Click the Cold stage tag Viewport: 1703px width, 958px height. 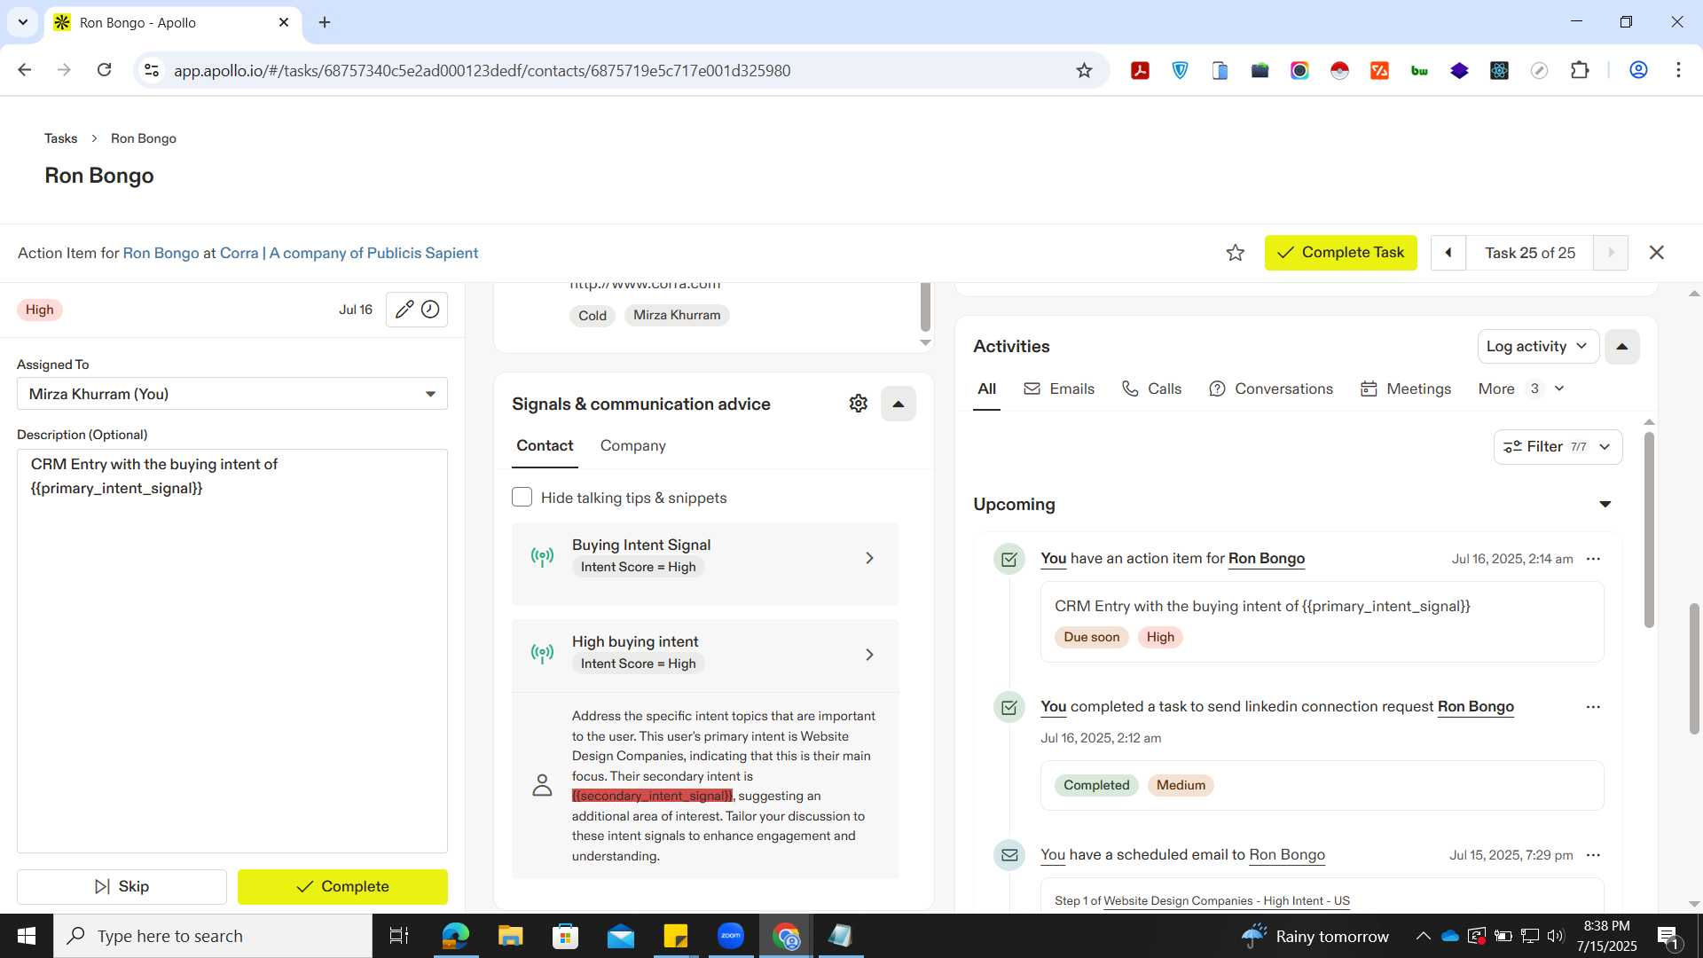tap(592, 316)
